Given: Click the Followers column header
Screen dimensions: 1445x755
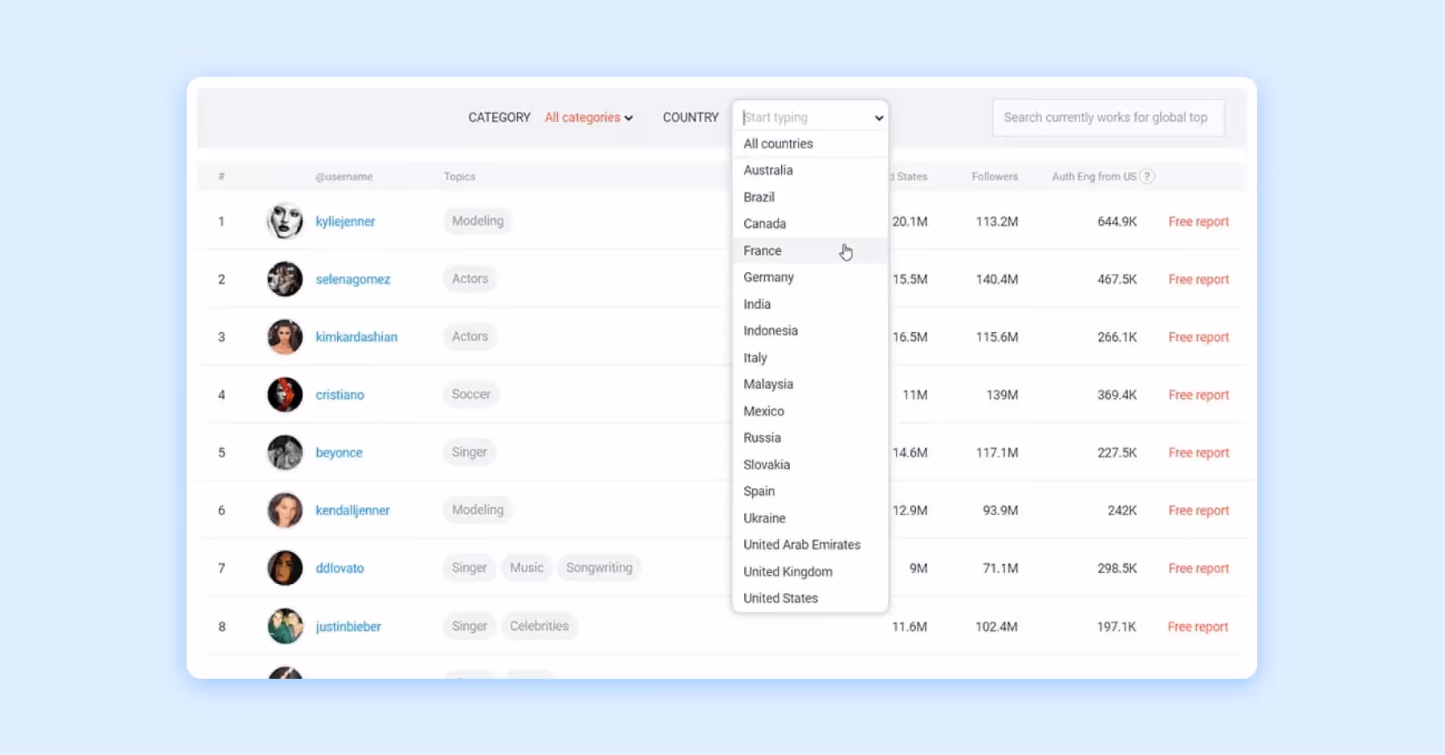Looking at the screenshot, I should tap(995, 177).
